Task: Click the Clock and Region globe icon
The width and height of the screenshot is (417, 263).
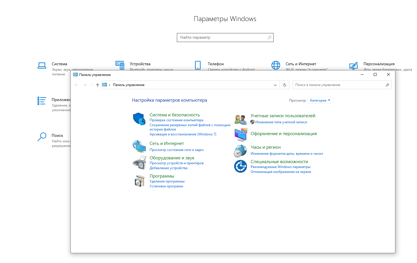Action: (x=240, y=151)
